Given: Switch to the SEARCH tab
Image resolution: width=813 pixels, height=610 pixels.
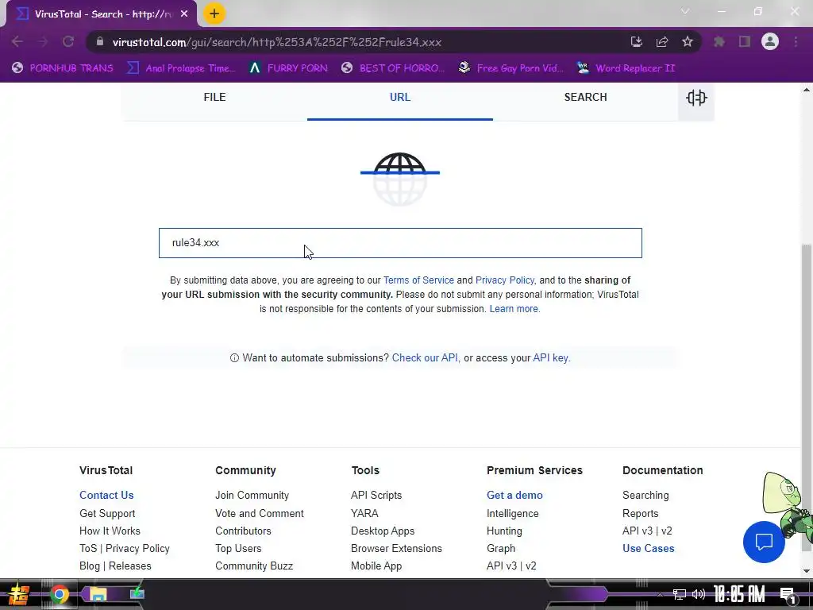Looking at the screenshot, I should point(585,98).
